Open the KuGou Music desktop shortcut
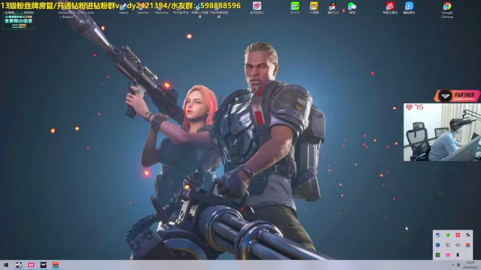The image size is (481, 270). point(409,8)
